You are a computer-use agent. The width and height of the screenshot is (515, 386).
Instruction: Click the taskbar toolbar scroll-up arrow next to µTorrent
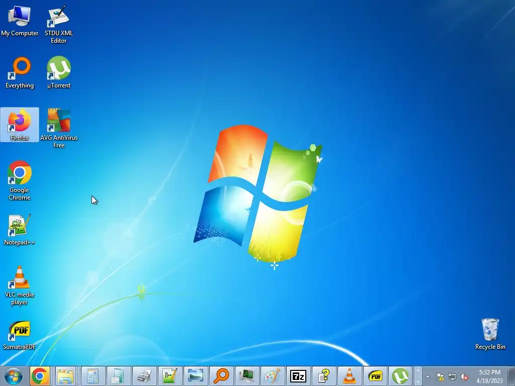click(x=418, y=370)
